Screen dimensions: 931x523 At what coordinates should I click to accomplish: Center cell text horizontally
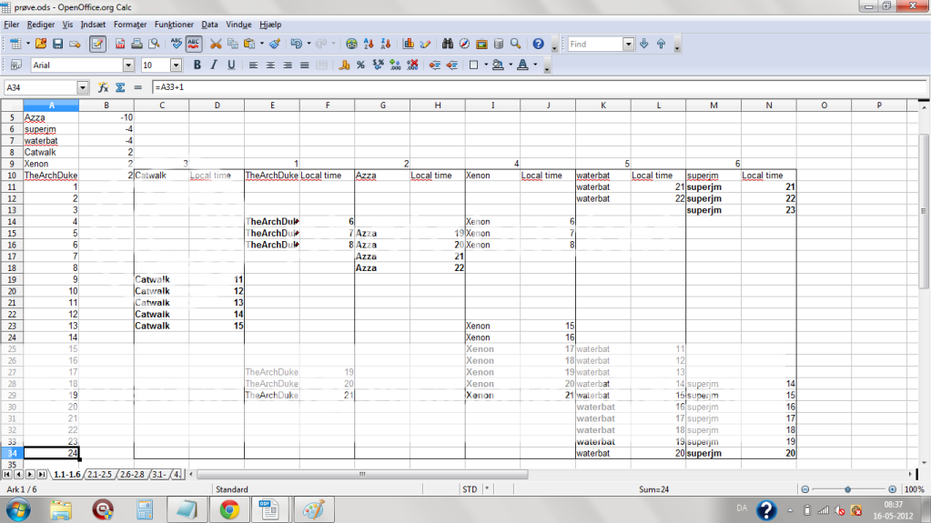coord(271,65)
